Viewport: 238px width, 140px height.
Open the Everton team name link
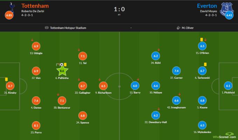click(x=207, y=6)
